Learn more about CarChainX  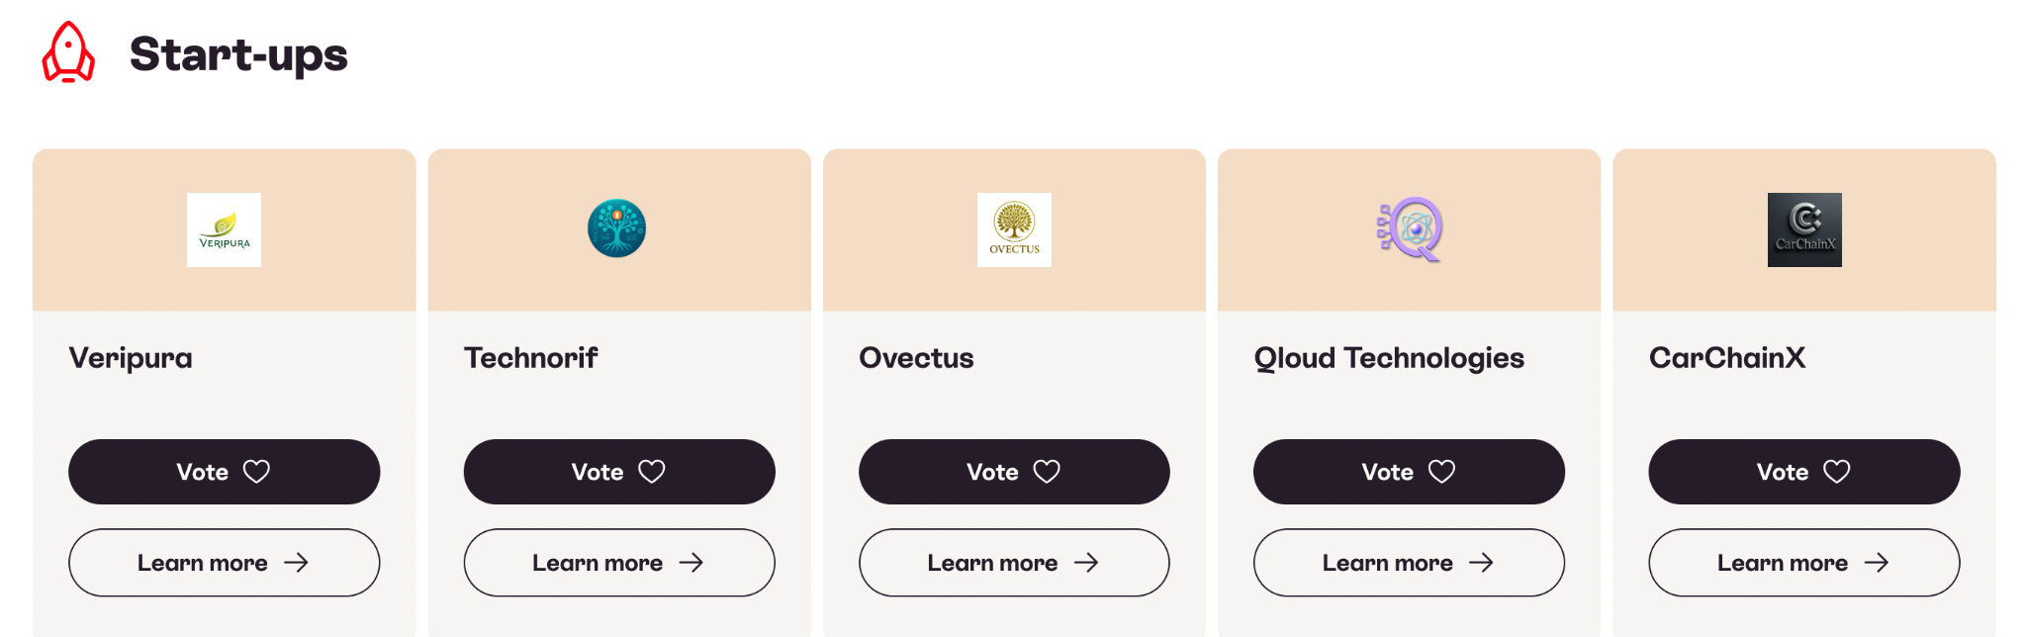1803,563
